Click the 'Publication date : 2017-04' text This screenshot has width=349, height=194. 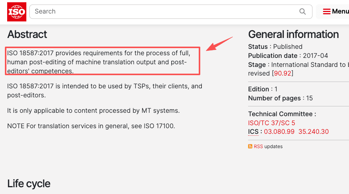288,56
